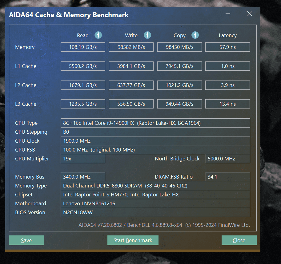Click the Memory row label

[25, 47]
